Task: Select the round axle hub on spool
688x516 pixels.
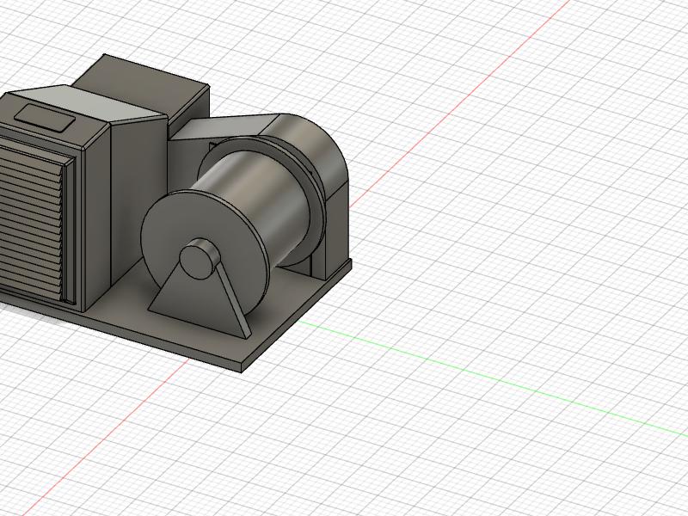Action: tap(199, 260)
